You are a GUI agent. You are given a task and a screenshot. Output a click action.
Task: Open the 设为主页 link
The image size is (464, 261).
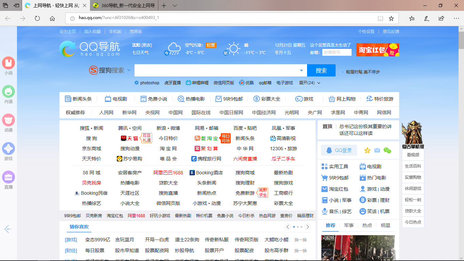[68, 32]
